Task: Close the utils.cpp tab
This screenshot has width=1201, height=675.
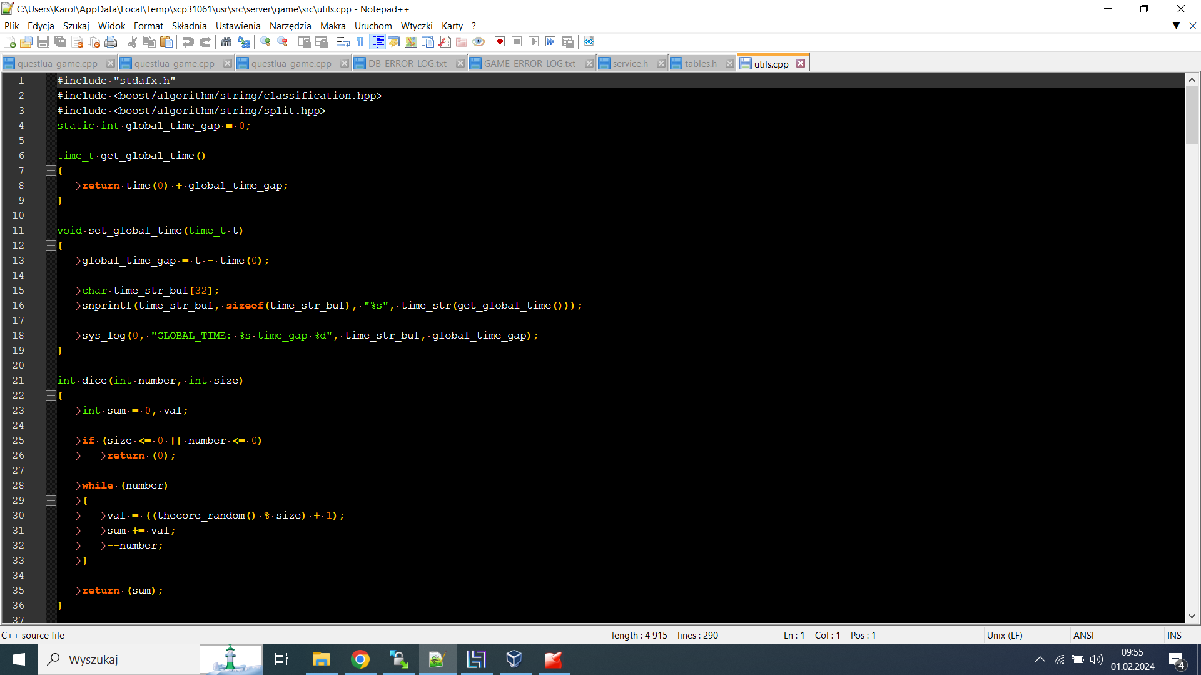Action: click(x=801, y=63)
